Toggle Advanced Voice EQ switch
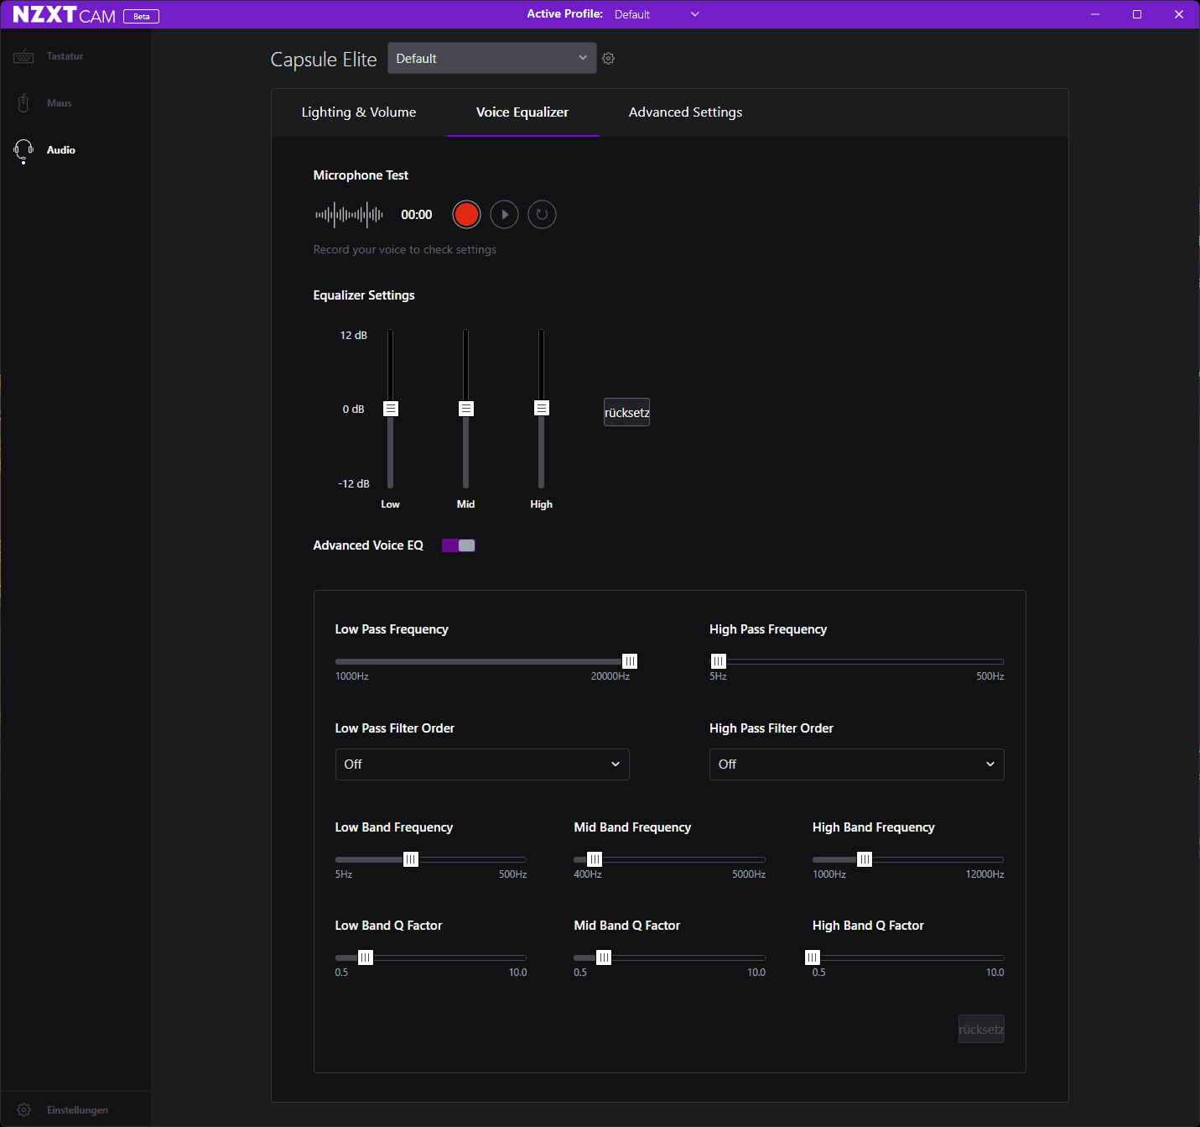The height and width of the screenshot is (1127, 1200). [x=459, y=545]
